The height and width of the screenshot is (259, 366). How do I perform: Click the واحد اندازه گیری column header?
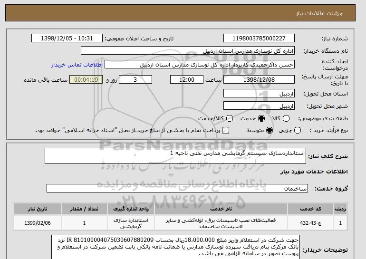tap(131, 209)
